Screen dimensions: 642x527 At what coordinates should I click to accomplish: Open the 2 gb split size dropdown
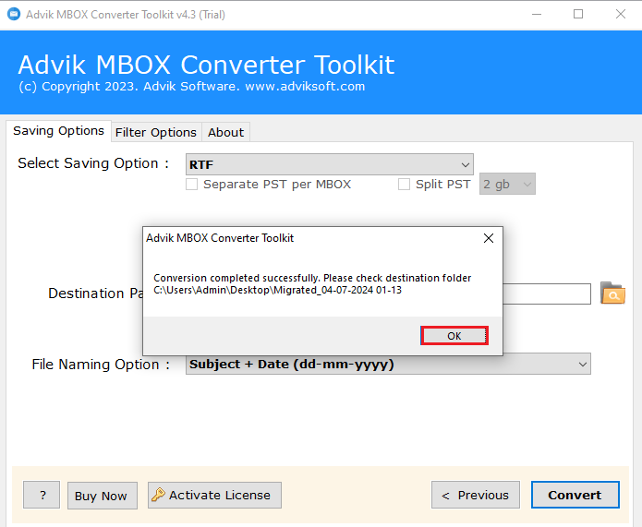click(507, 184)
